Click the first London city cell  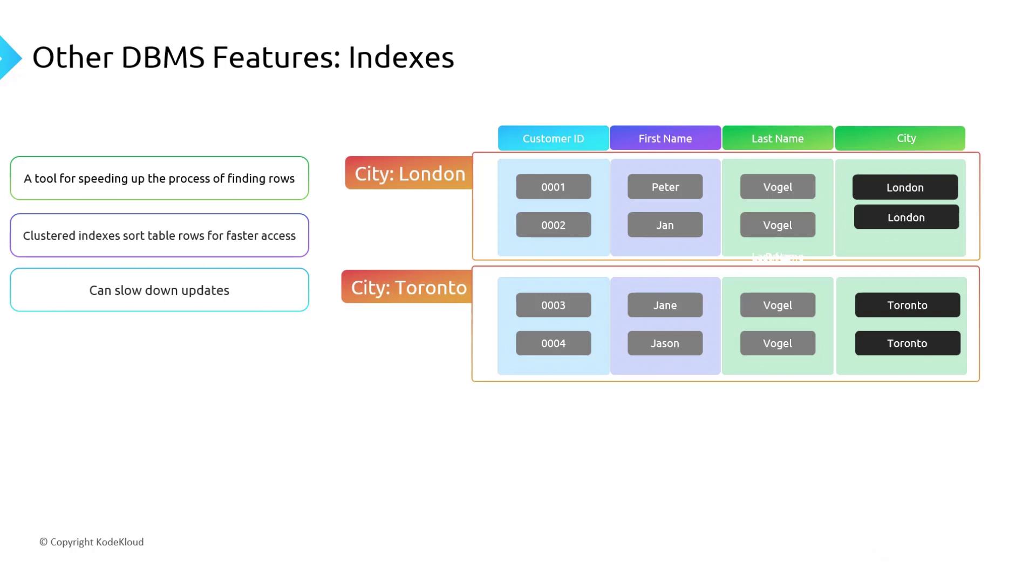click(x=905, y=187)
